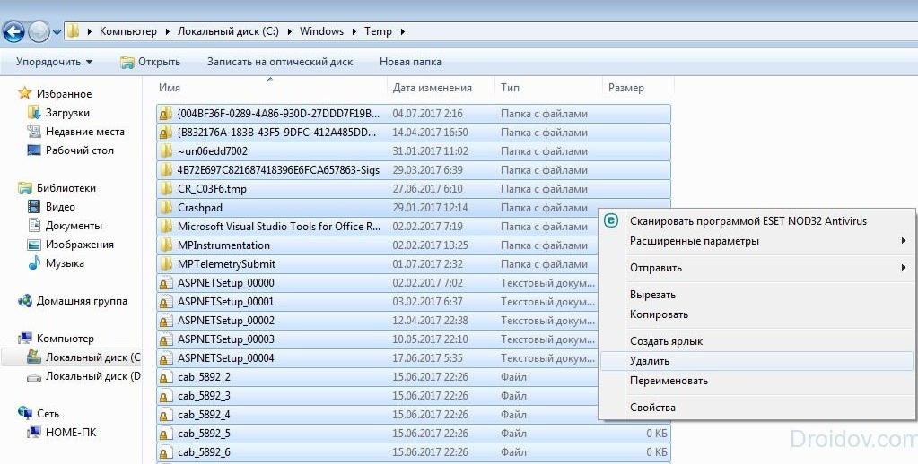Expand the Отправить submenu arrow
The width and height of the screenshot is (918, 464).
(904, 268)
